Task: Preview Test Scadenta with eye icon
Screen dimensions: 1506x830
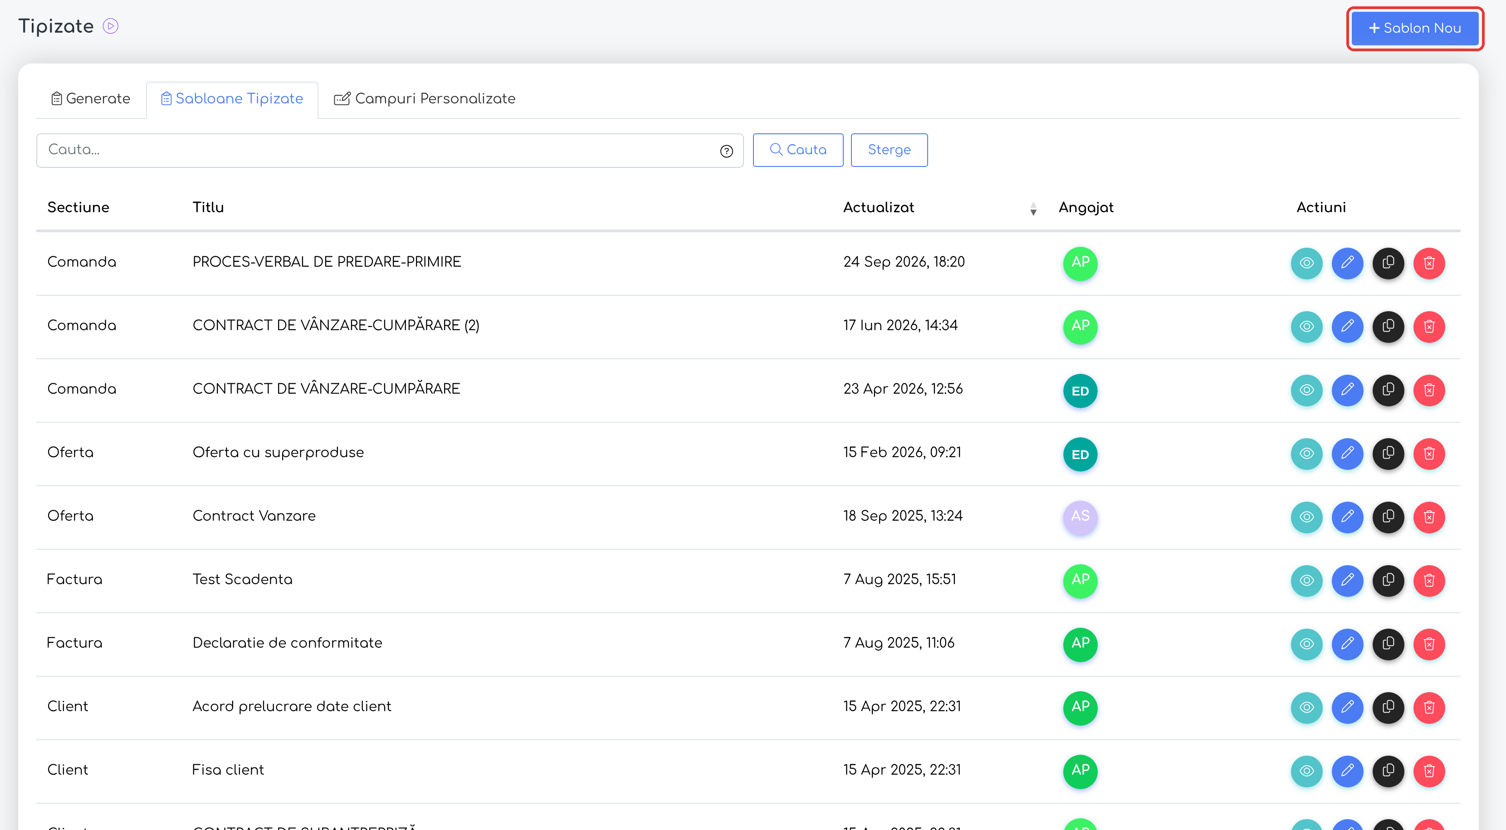Action: pyautogui.click(x=1306, y=581)
